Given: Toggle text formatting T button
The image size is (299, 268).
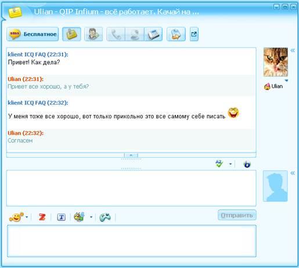Looking at the screenshot, I should [x=61, y=217].
